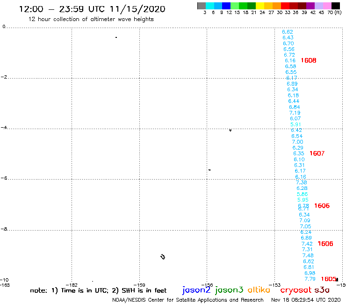Click the wave height value 6.24
This screenshot has height=304, width=346.
(306, 232)
